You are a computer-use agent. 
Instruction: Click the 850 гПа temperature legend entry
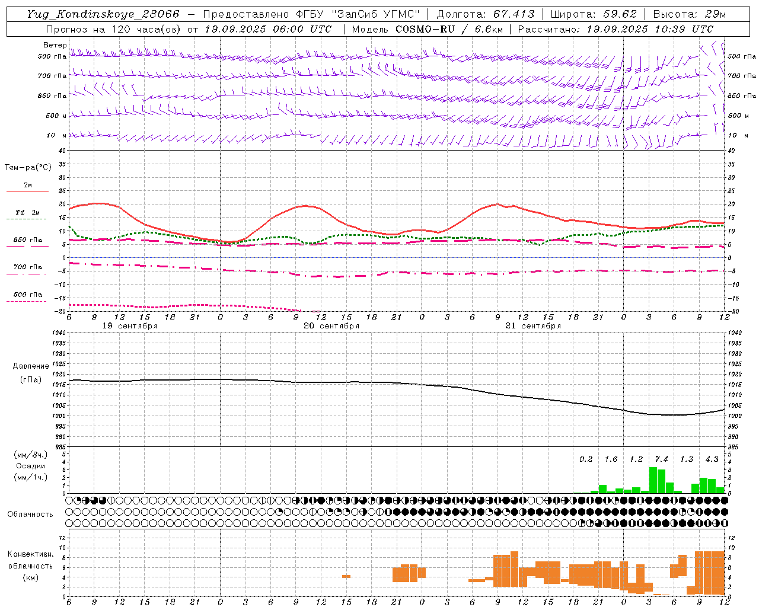(x=27, y=240)
